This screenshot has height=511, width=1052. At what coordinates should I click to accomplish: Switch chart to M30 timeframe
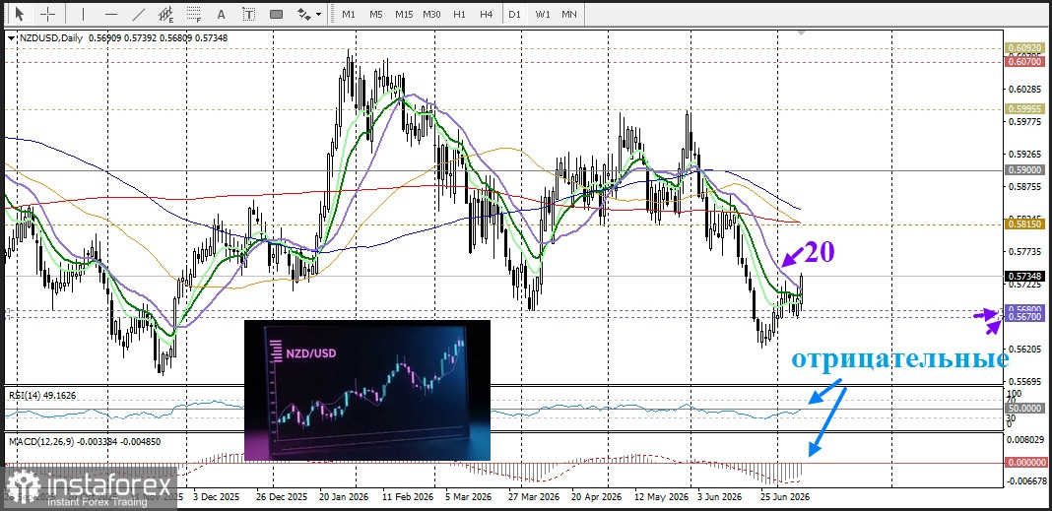432,14
